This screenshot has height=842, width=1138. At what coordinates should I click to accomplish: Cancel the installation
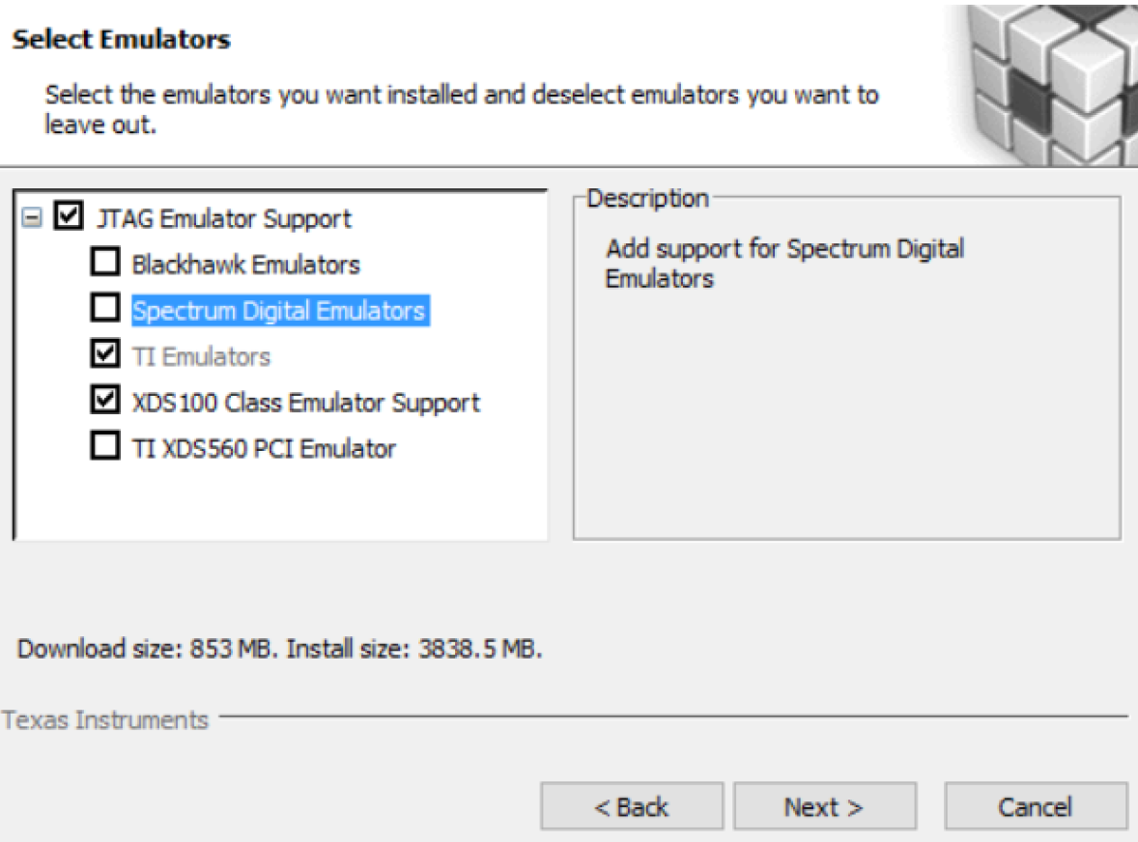click(x=1036, y=806)
